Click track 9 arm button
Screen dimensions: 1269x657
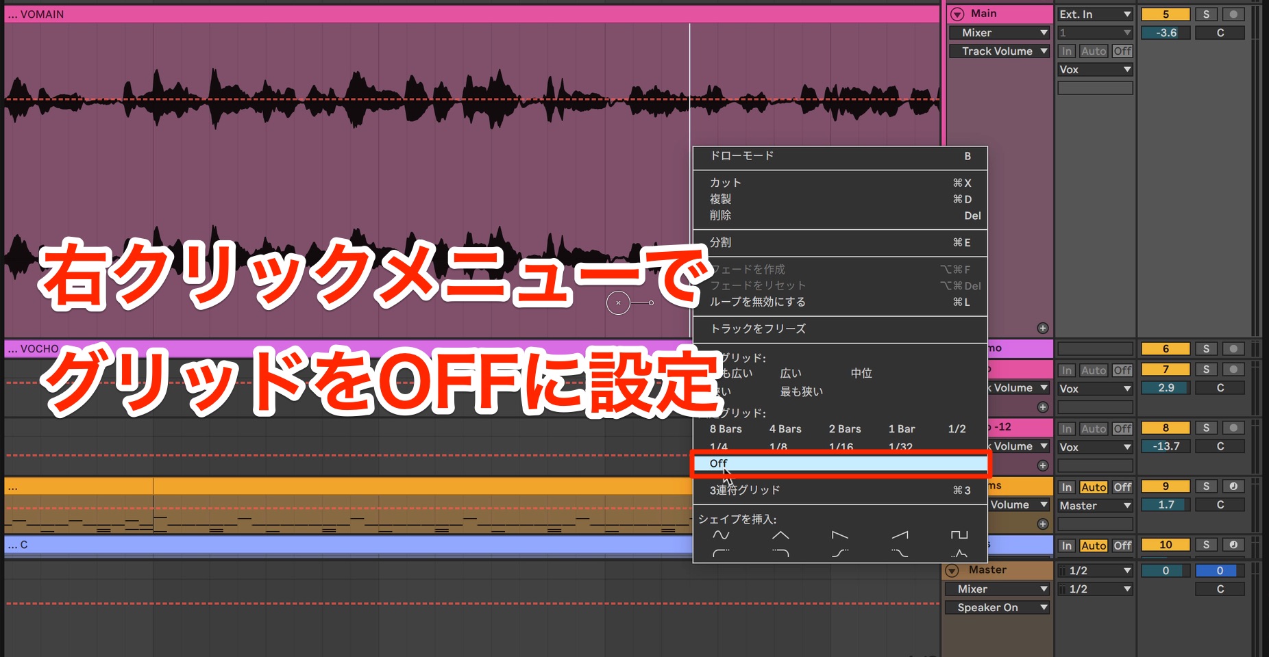(x=1233, y=486)
